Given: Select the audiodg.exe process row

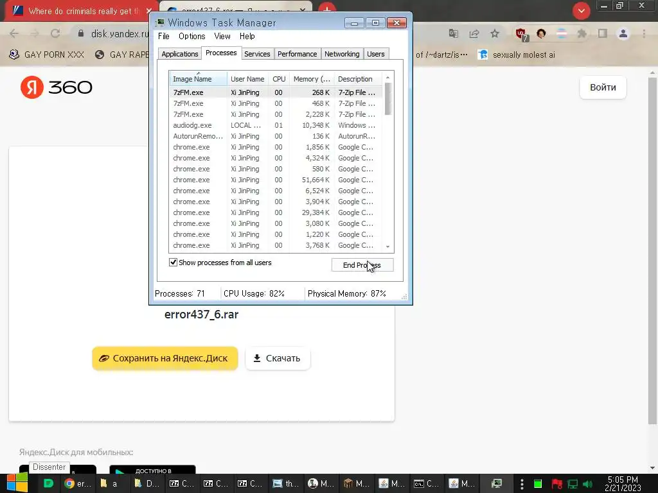Looking at the screenshot, I should (x=276, y=125).
